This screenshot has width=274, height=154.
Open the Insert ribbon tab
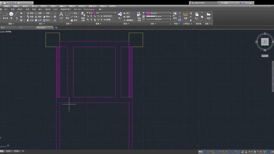tap(6, 9)
